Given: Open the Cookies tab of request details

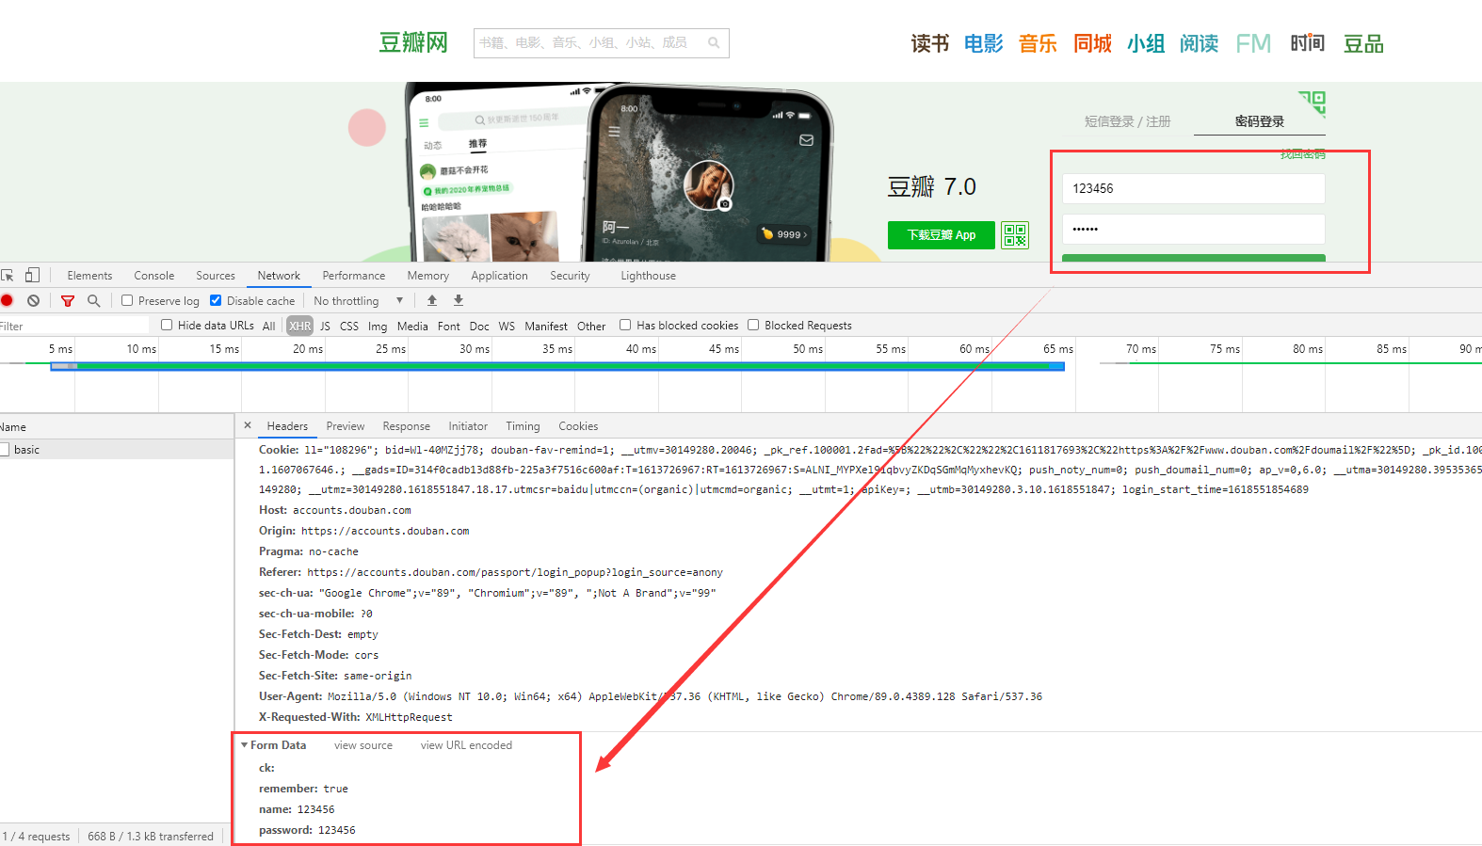Looking at the screenshot, I should [578, 426].
